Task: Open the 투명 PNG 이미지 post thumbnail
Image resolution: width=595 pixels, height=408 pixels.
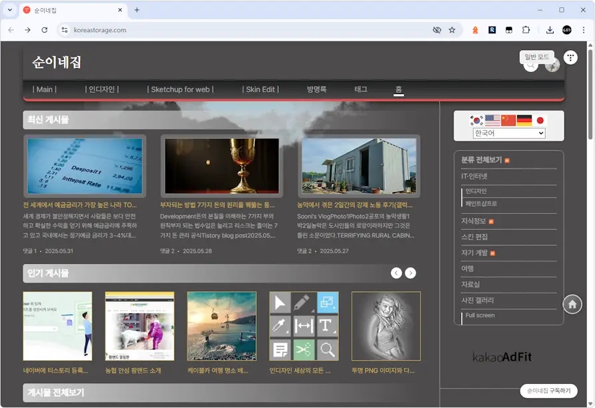Action: point(386,326)
